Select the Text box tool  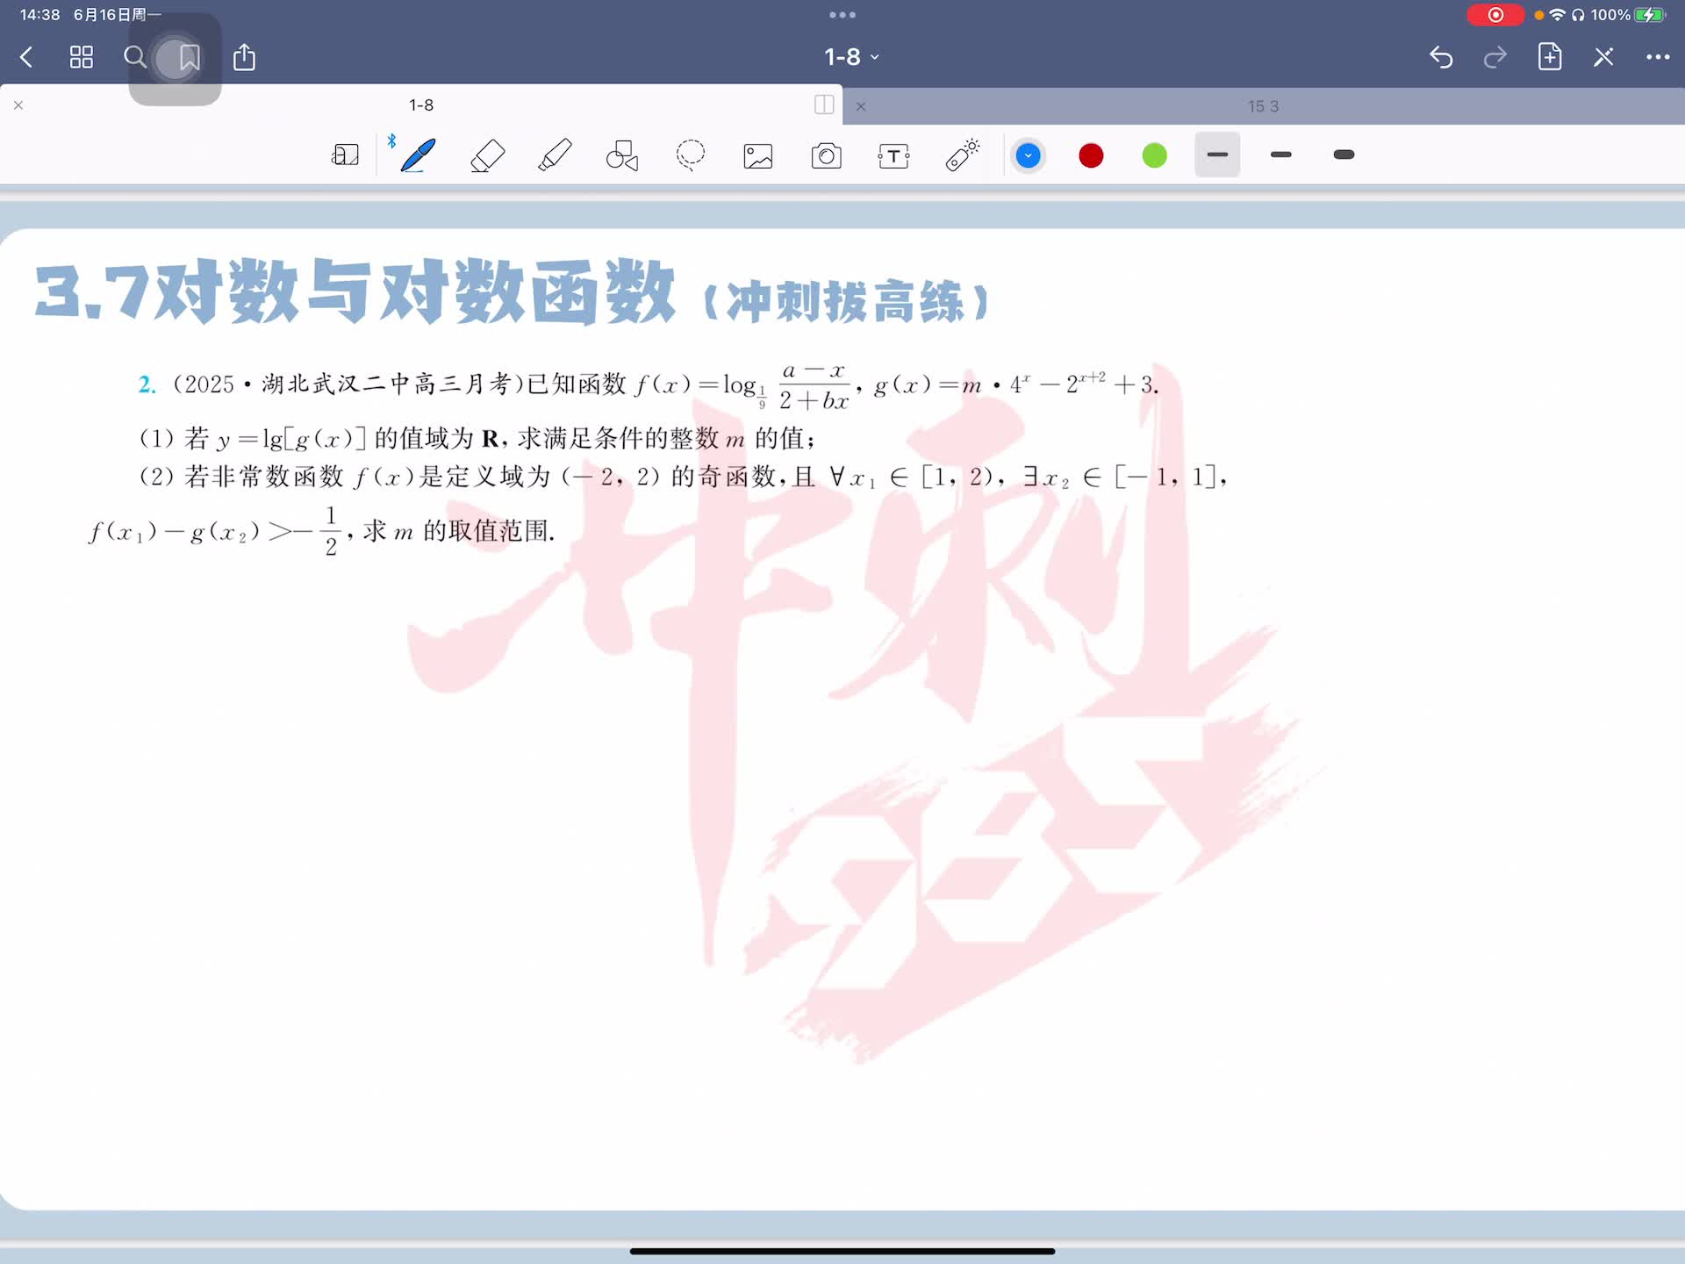coord(893,156)
